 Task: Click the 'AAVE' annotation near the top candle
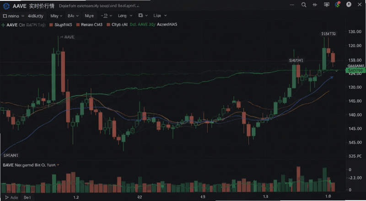(70, 37)
